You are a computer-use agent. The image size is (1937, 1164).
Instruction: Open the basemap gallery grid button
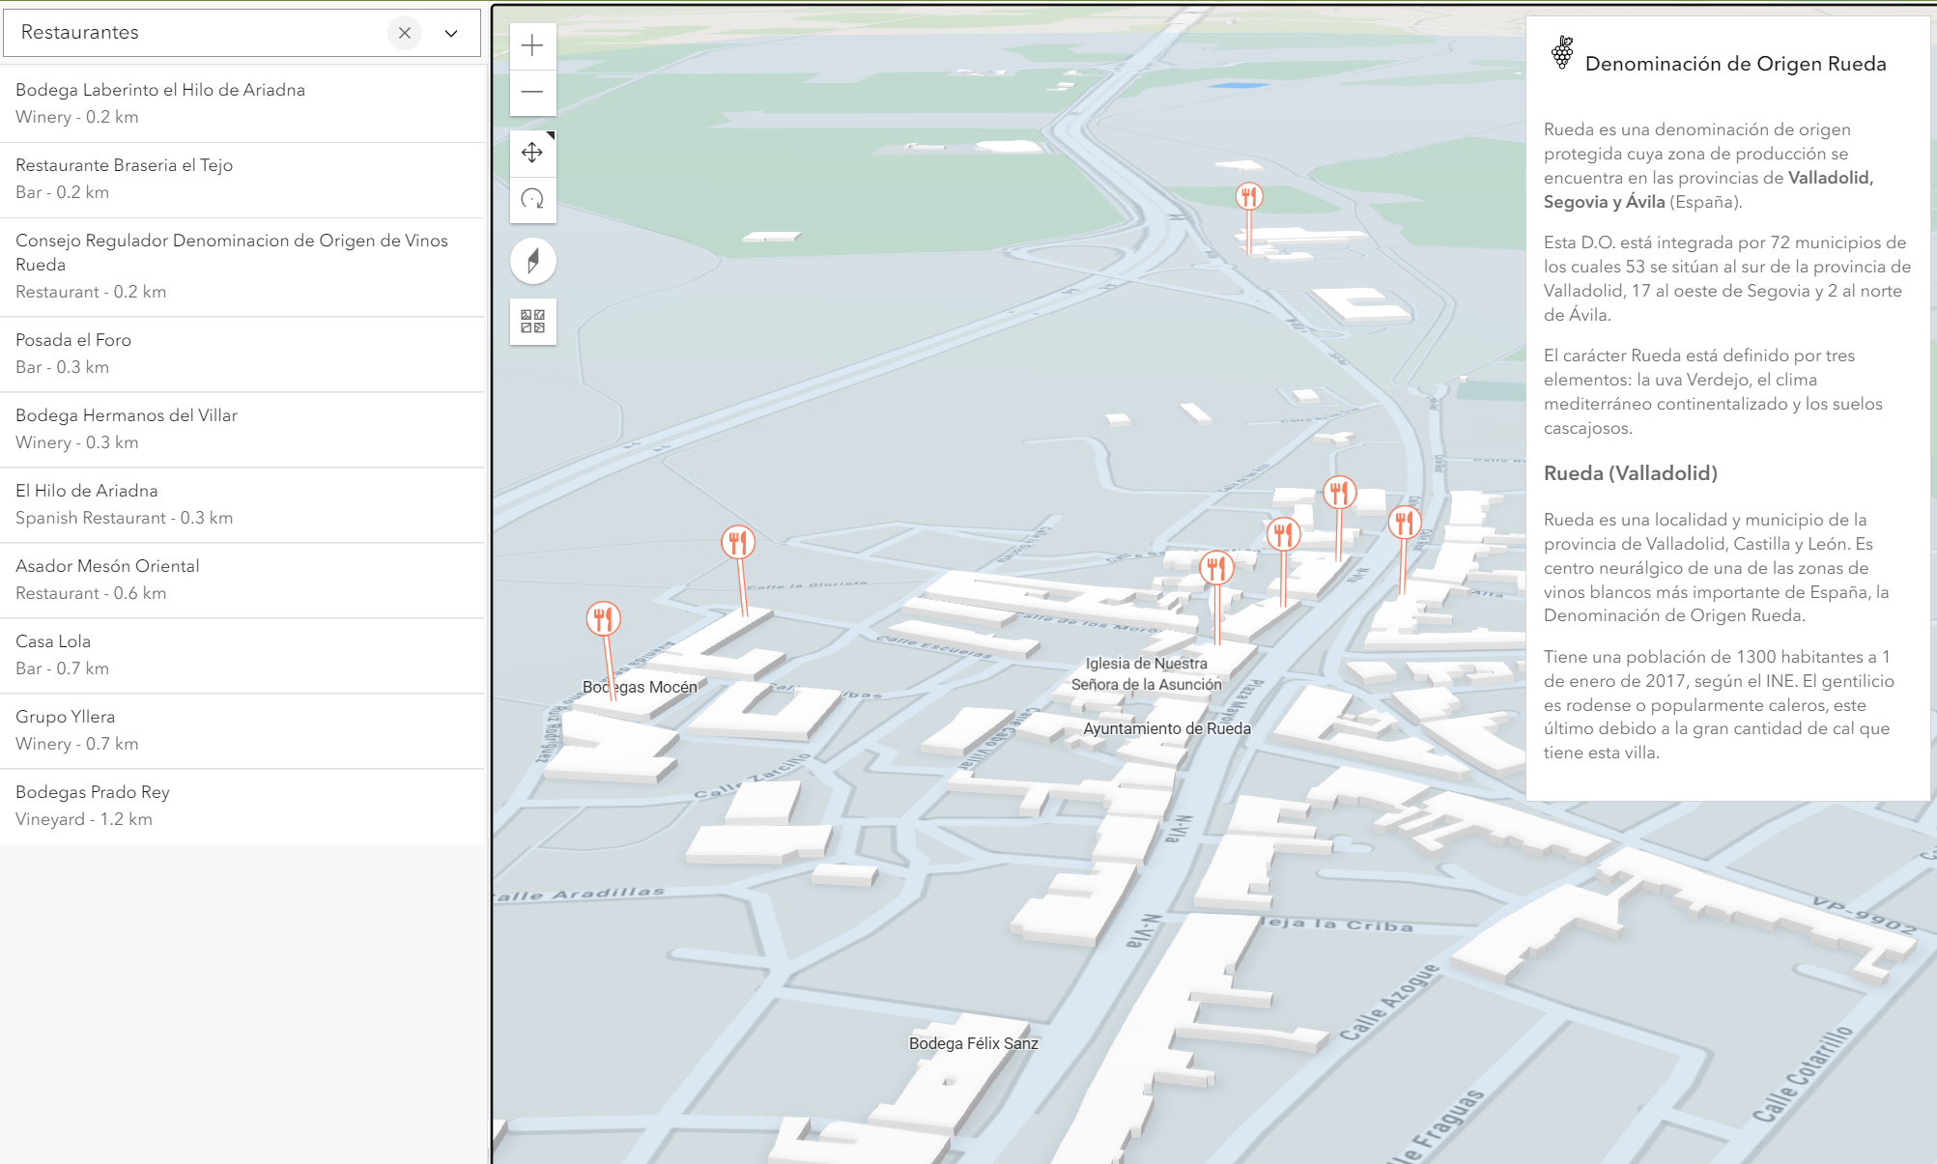coord(532,321)
